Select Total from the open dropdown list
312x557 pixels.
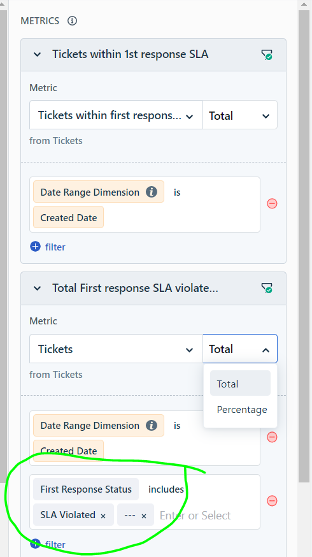tap(240, 383)
